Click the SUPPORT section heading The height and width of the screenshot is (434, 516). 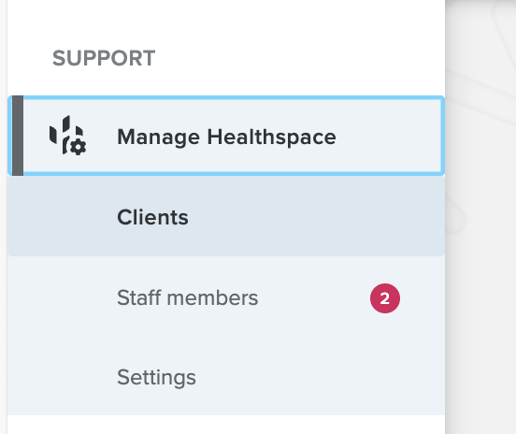[104, 58]
